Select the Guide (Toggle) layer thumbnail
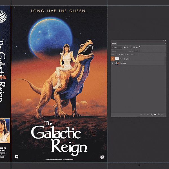The width and height of the screenshot is (169, 169). coord(117,59)
